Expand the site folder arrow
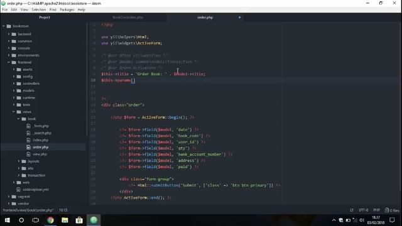The height and width of the screenshot is (226, 402). [x=19, y=168]
